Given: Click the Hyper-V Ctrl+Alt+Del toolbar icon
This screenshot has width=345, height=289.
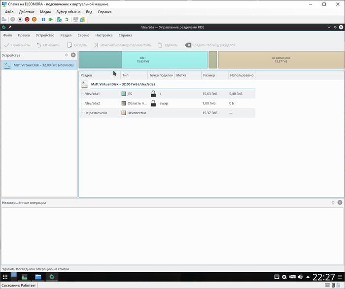Looking at the screenshot, I should tap(4, 20).
